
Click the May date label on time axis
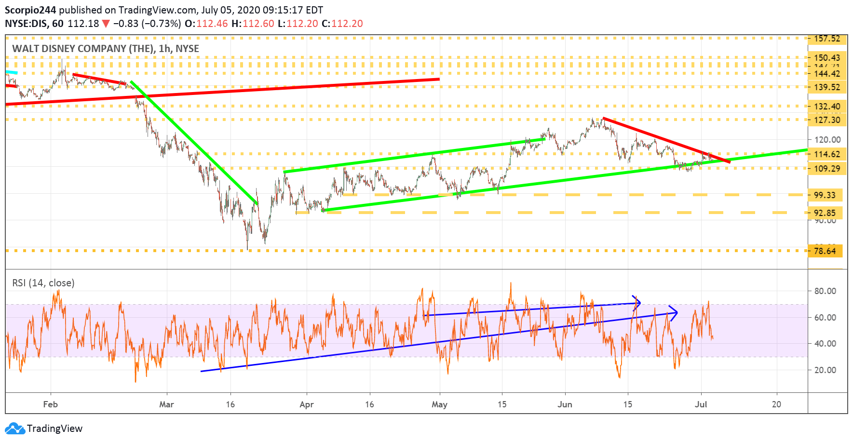pos(439,404)
